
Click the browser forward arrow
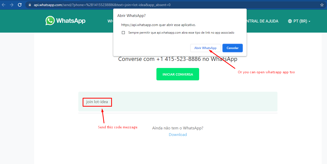point(11,5)
